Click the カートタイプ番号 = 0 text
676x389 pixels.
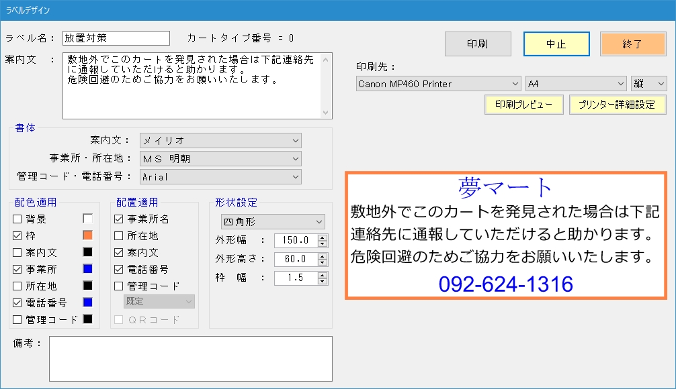tap(241, 38)
